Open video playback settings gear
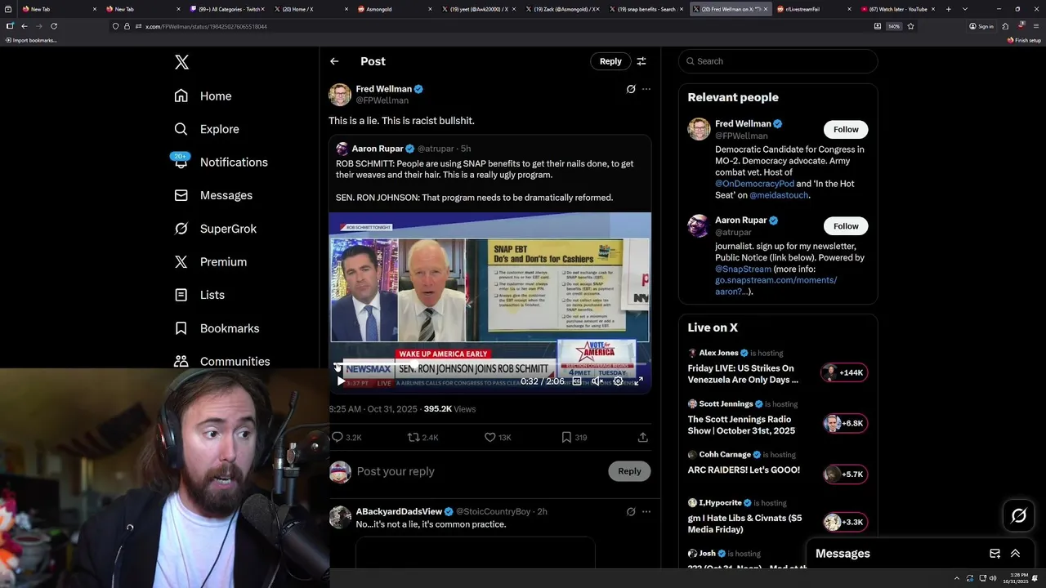 [x=619, y=381]
